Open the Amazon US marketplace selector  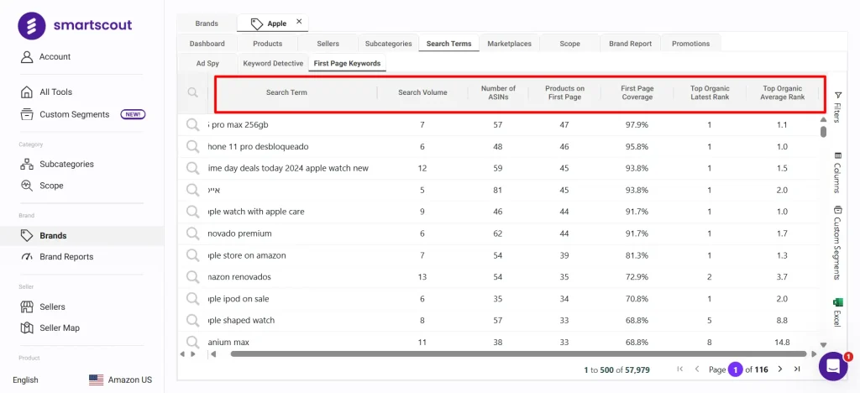(121, 380)
